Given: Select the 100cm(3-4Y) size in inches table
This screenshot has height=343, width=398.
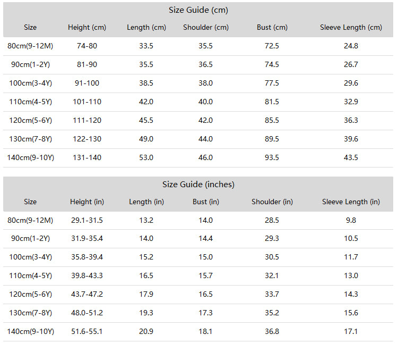Looking at the screenshot, I should [x=30, y=257].
